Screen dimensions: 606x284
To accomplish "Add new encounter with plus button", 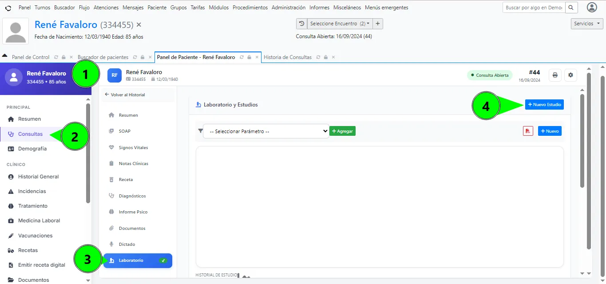I will [x=377, y=24].
